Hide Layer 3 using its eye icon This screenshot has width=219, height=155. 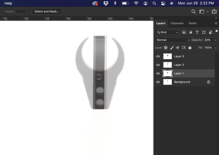(x=158, y=57)
